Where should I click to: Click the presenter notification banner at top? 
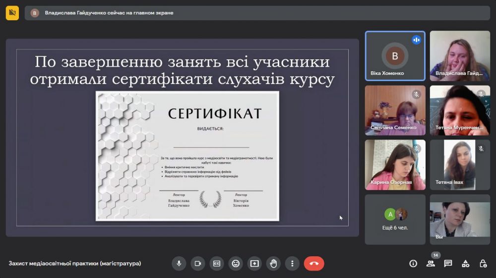tap(257, 13)
